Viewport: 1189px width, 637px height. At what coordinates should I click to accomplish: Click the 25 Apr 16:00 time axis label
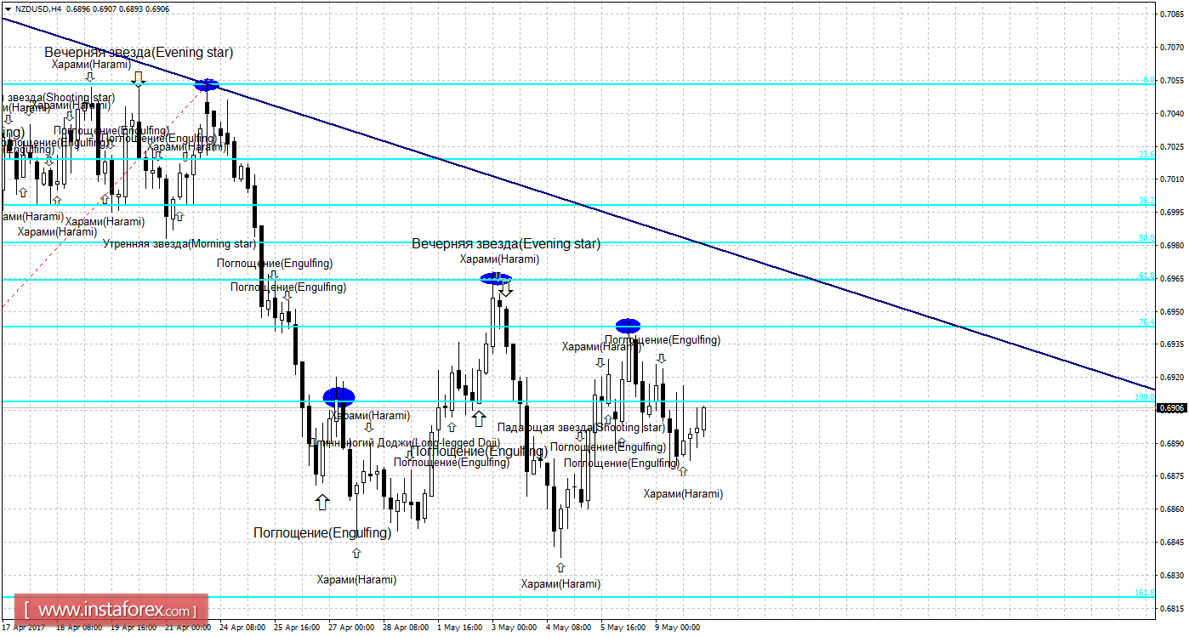(x=297, y=628)
